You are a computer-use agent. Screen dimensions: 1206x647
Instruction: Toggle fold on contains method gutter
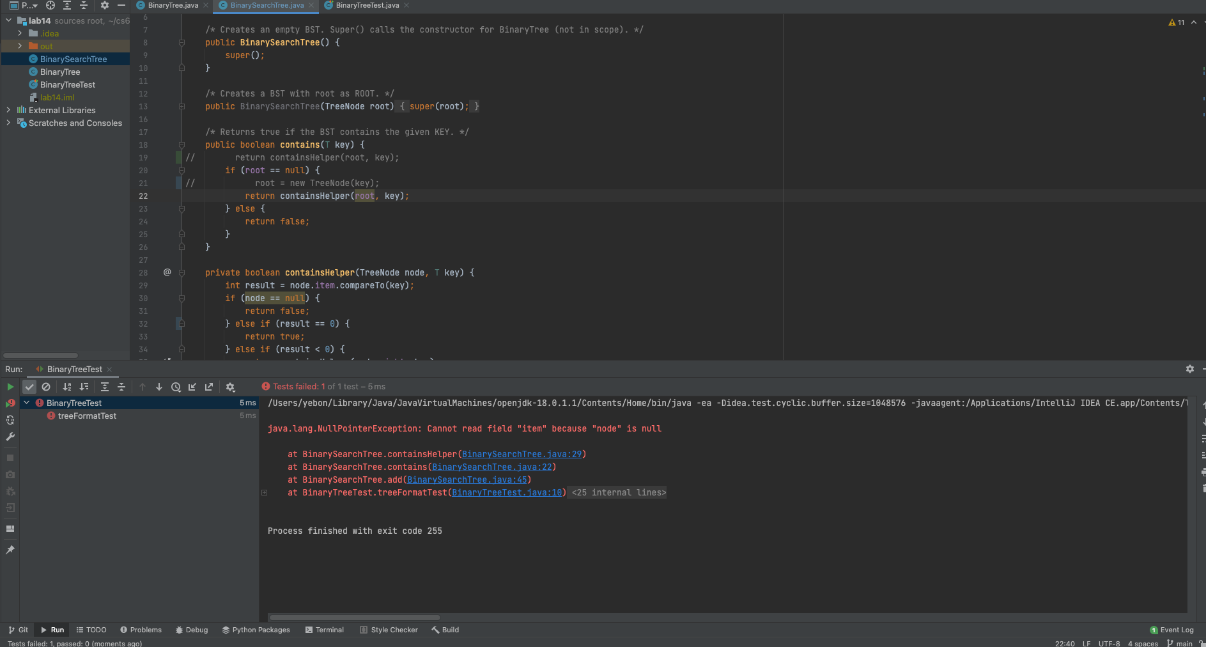point(182,145)
